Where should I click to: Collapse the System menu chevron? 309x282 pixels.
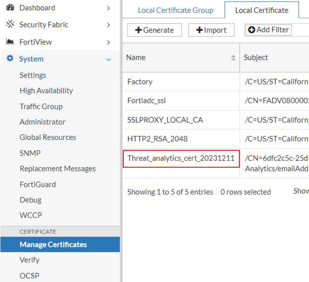click(x=109, y=59)
